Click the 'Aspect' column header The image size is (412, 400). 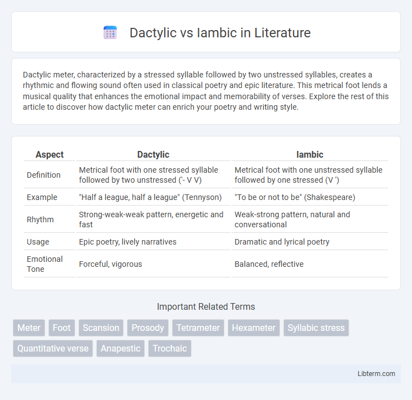click(50, 155)
